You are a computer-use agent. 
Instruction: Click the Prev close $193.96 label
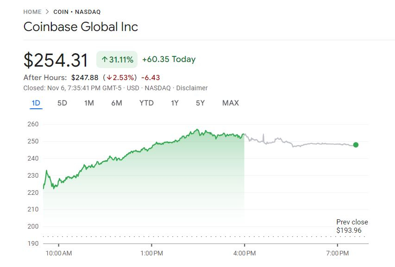(352, 226)
